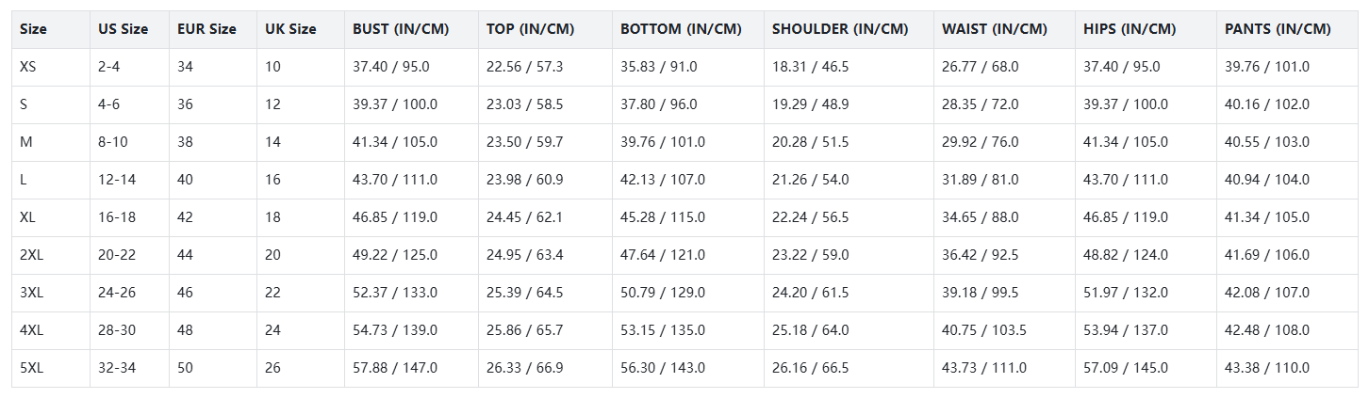Select the 5XL size cell
1369x399 pixels.
[31, 368]
